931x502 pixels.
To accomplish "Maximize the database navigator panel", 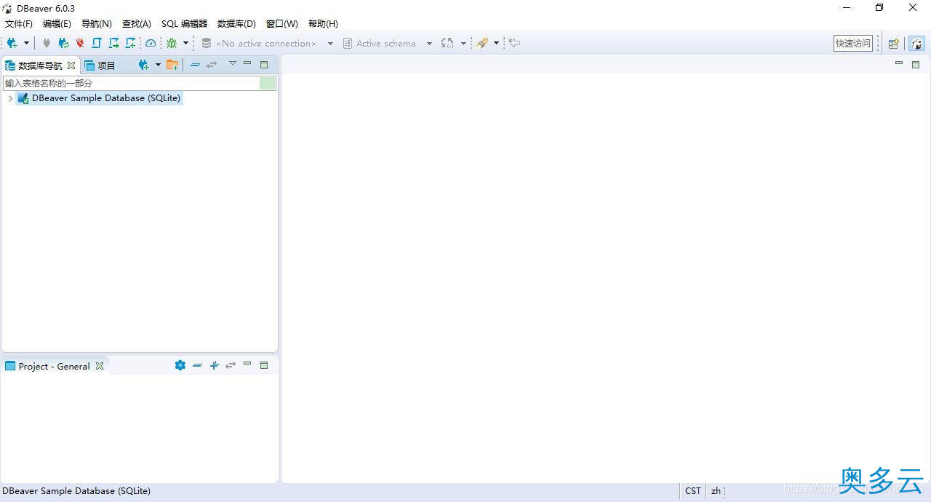I will (264, 64).
